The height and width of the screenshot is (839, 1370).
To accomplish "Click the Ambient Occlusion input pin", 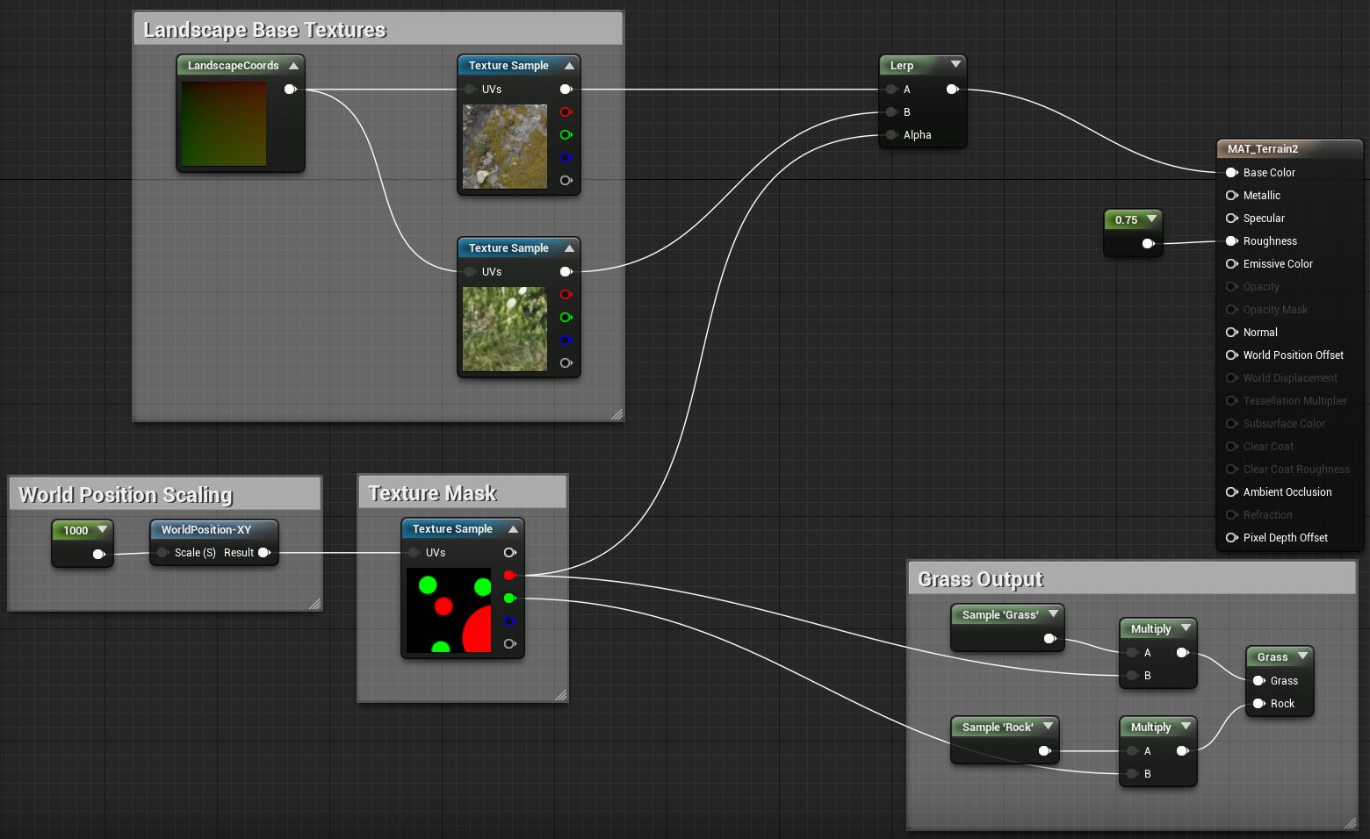I will [x=1232, y=492].
